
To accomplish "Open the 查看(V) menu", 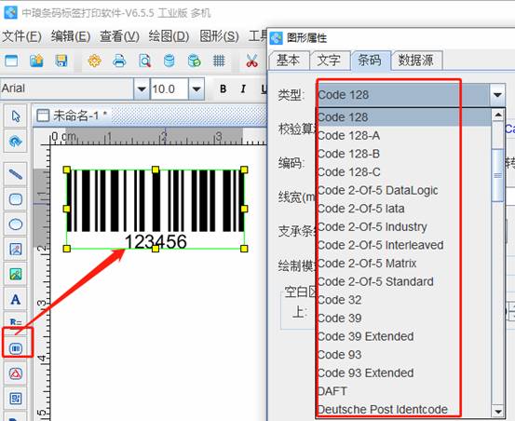I will [119, 36].
